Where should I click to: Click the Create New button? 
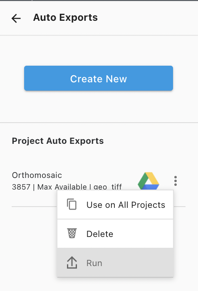(99, 78)
